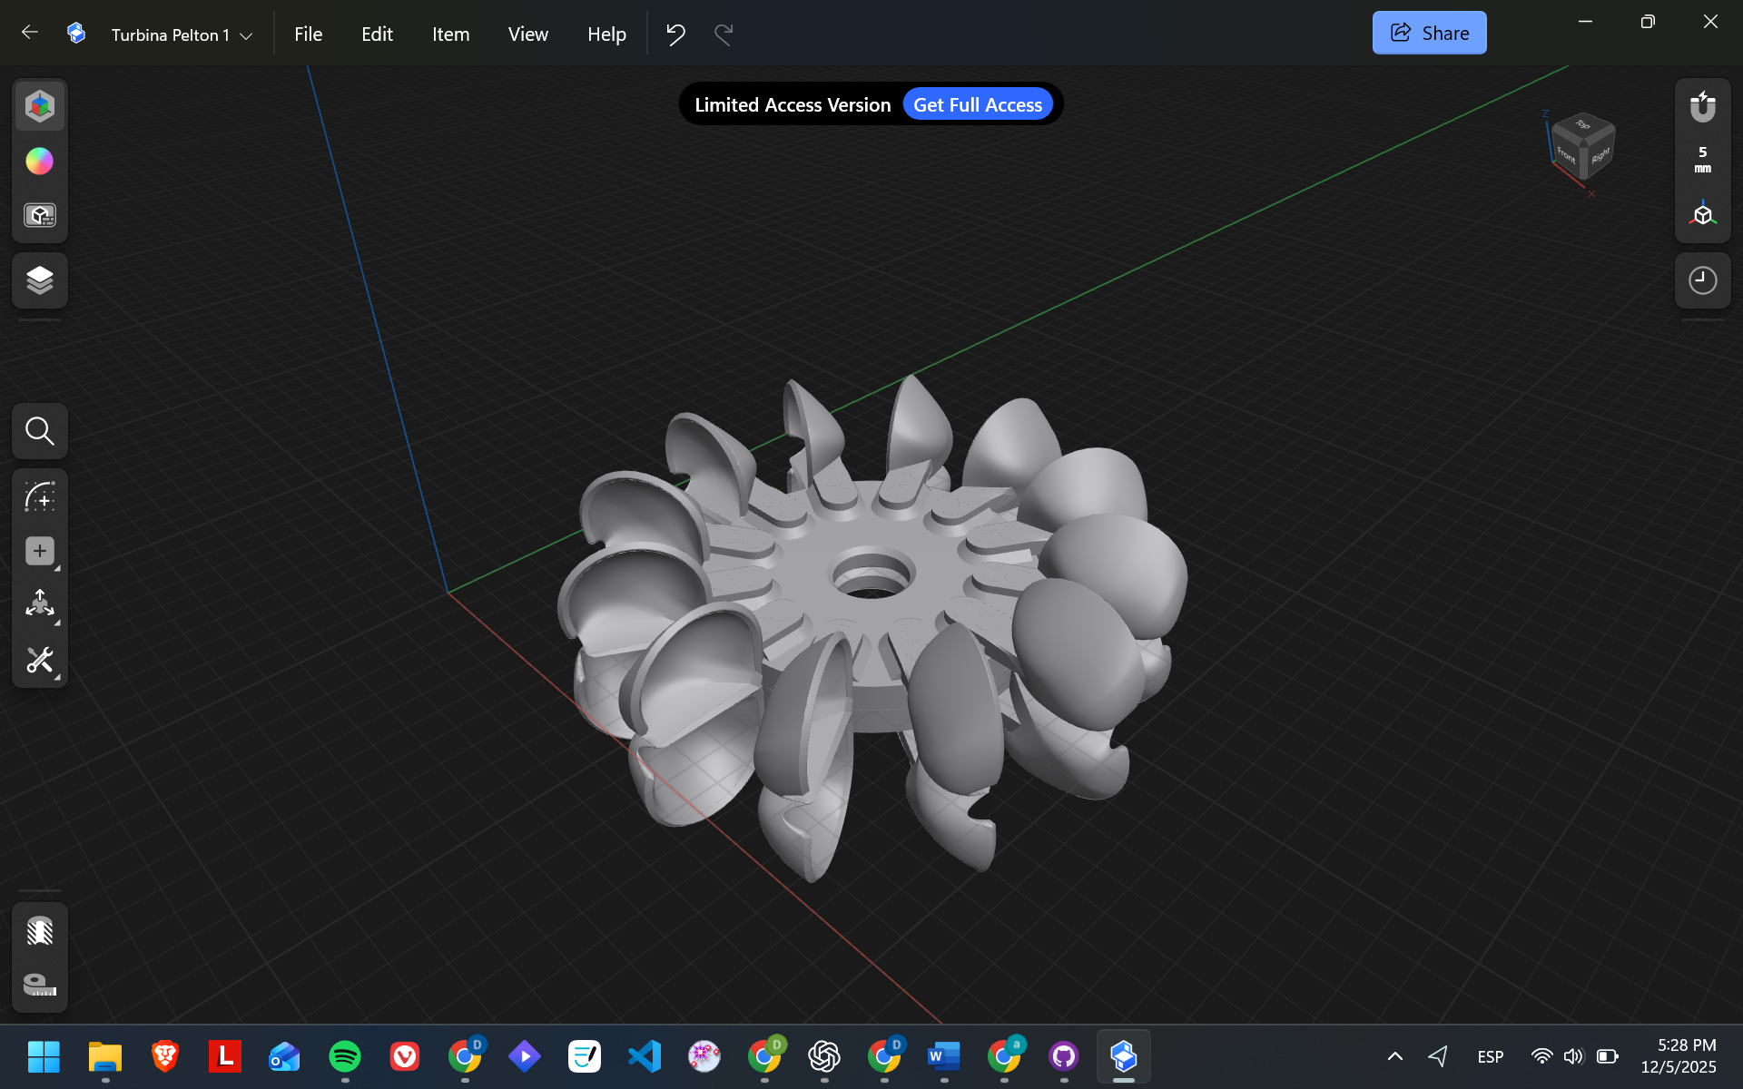
Task: Open the Items cube panel in sidebar
Action: (x=40, y=106)
